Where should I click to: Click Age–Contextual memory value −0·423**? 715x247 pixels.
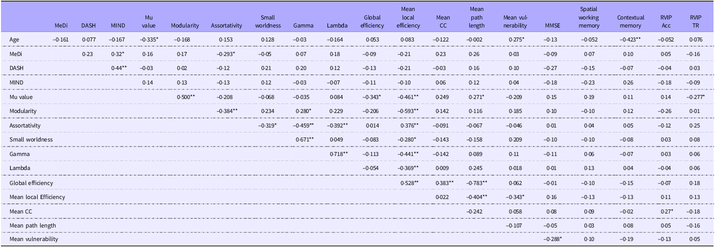[630, 38]
